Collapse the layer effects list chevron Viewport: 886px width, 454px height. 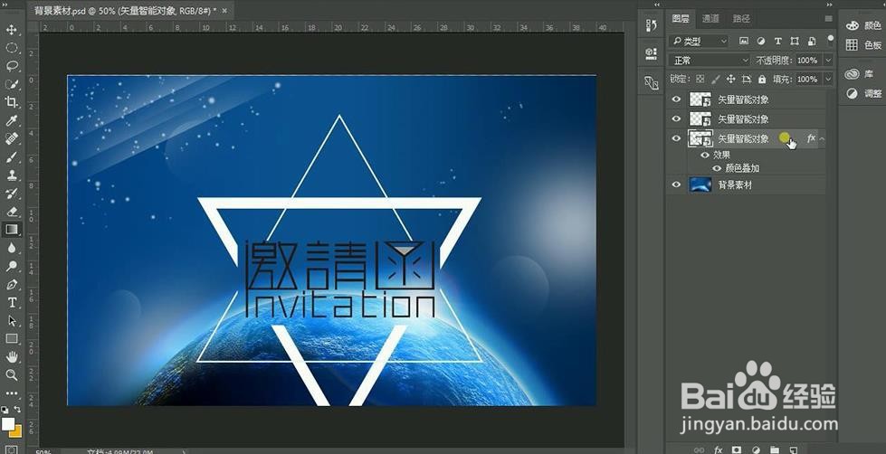pyautogui.click(x=822, y=138)
